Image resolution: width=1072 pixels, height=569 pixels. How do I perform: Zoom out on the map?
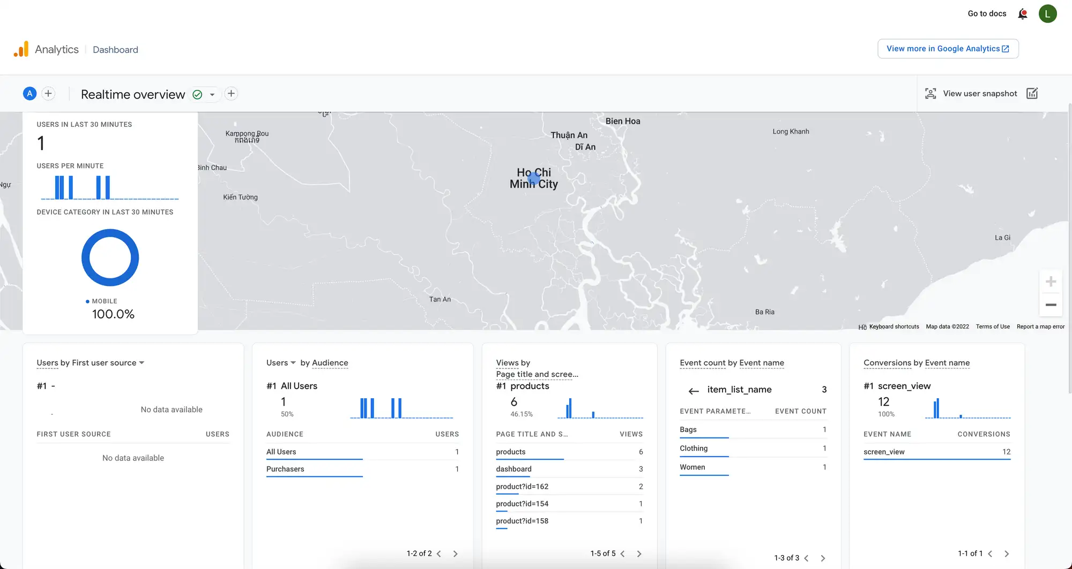tap(1051, 305)
